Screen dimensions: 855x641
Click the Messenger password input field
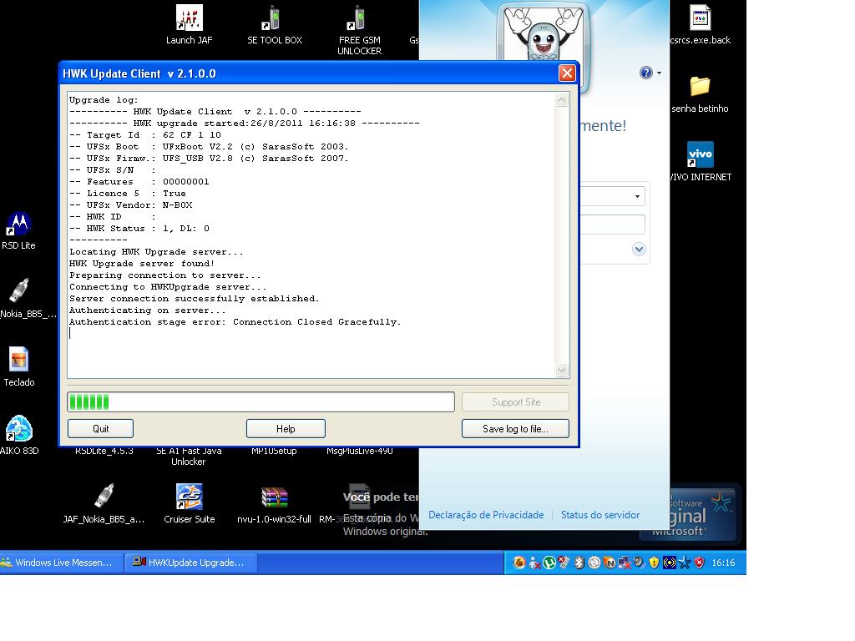click(x=612, y=224)
